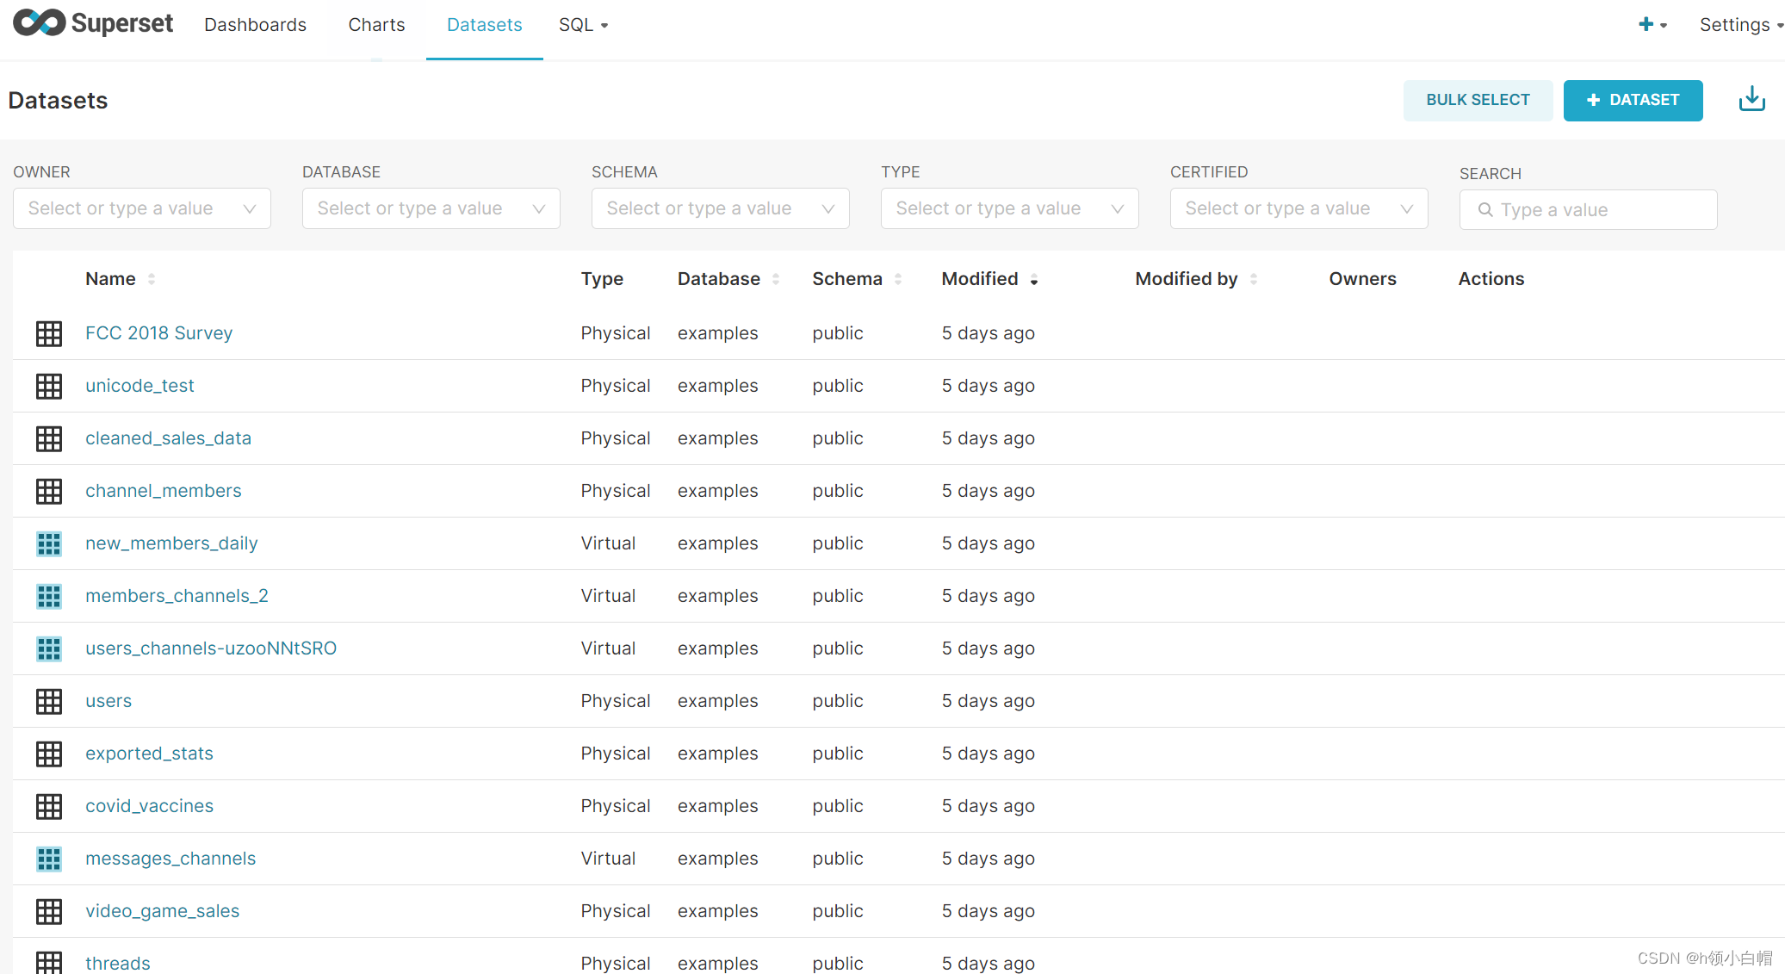Screen dimensions: 1785x974
Task: Click '5 days ago' in covid_vaccines row
Action: pos(988,806)
